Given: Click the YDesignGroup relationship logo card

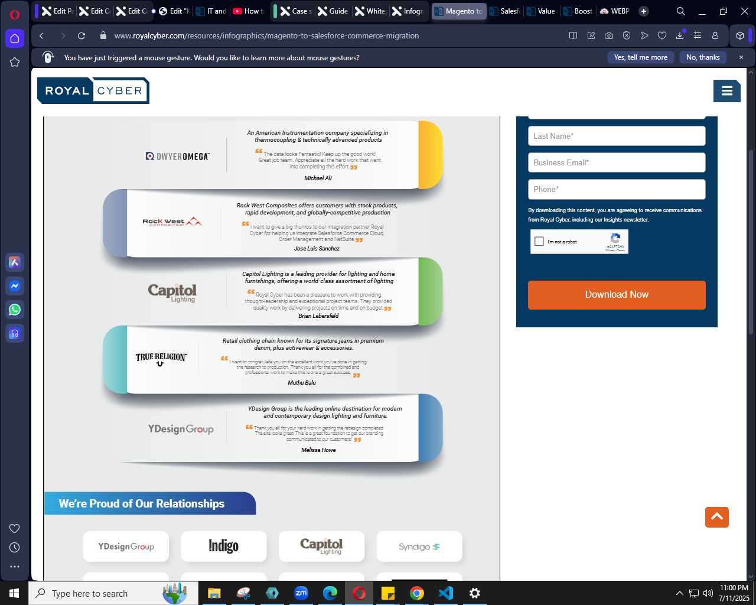Looking at the screenshot, I should [x=126, y=547].
